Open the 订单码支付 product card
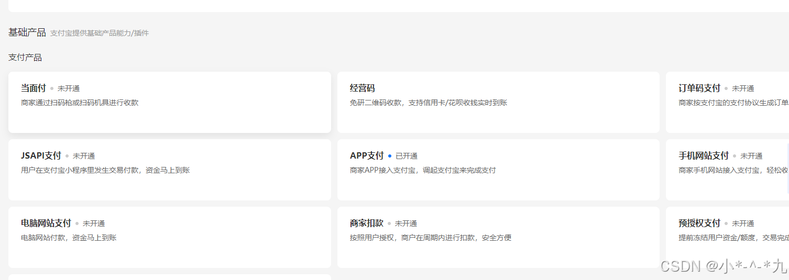The width and height of the screenshot is (789, 280). 727,102
